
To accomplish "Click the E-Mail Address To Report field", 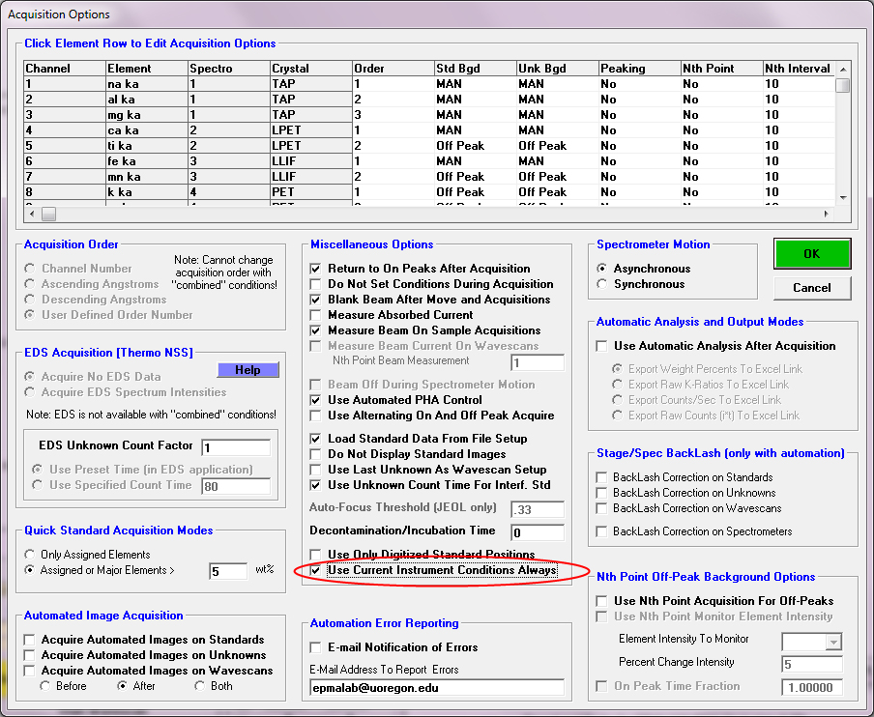I will [437, 687].
